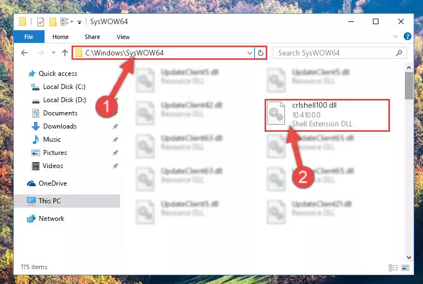
Task: Click the folder icon in title bar
Action: 23,21
